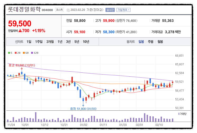Click the 고가 value 59,900
This screenshot has height=133, width=197.
[109, 21]
